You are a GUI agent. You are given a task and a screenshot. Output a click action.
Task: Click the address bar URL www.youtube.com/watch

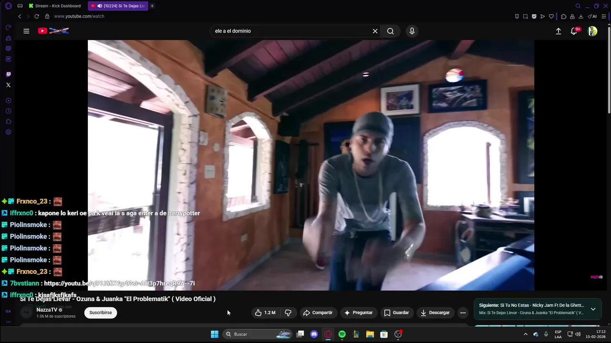click(x=79, y=16)
